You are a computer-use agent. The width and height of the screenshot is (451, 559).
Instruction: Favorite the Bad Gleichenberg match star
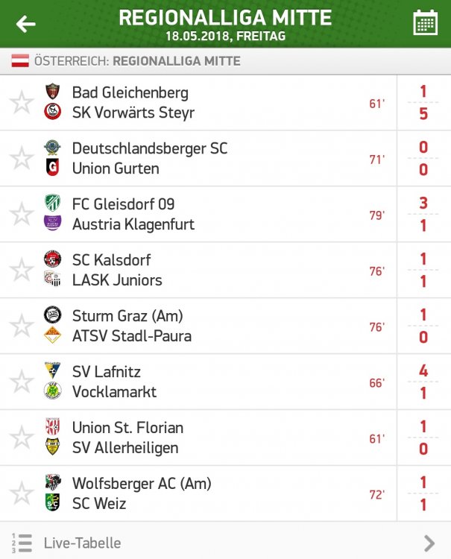click(22, 102)
